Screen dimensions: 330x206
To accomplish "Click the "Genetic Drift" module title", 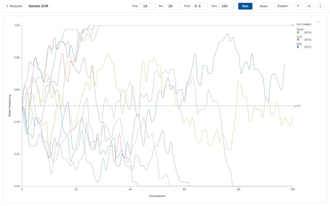I will click(x=38, y=6).
